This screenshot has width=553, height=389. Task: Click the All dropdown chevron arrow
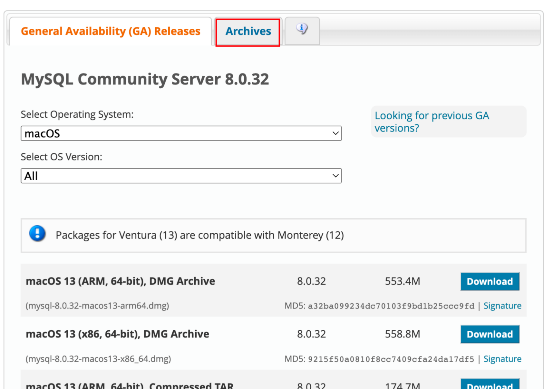point(335,176)
